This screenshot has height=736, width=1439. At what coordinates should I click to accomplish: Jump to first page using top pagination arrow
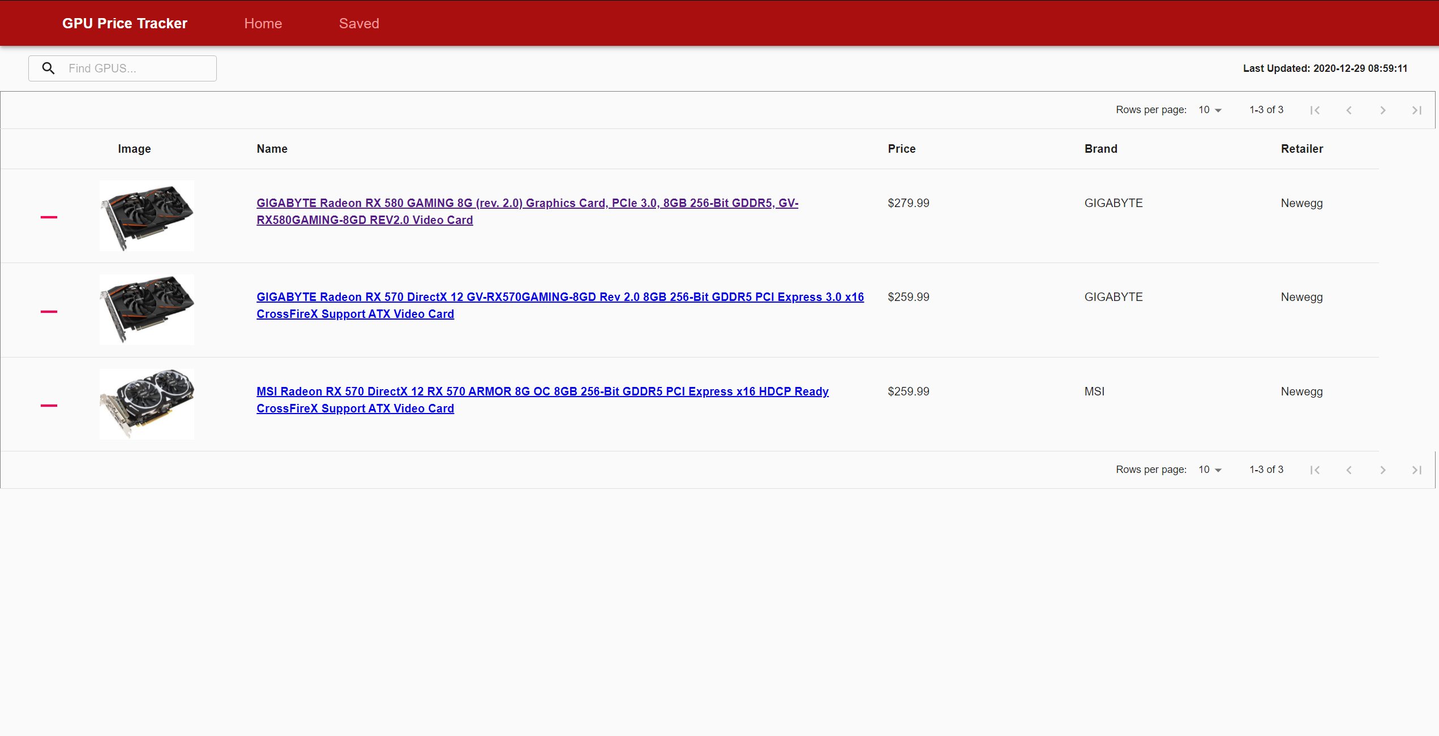point(1315,110)
